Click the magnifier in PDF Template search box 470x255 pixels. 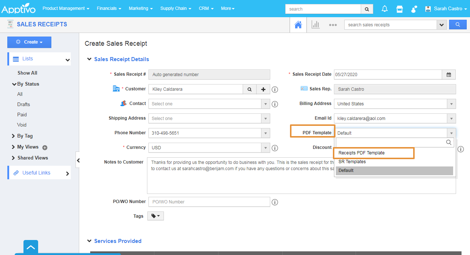coord(449,143)
